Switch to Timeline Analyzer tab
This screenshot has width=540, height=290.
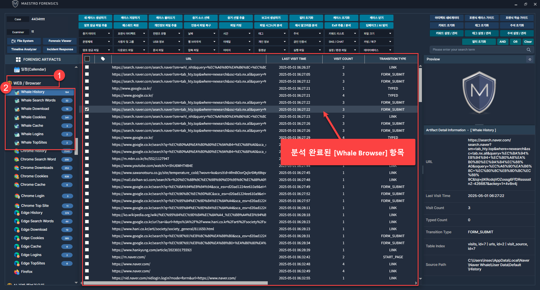click(24, 49)
